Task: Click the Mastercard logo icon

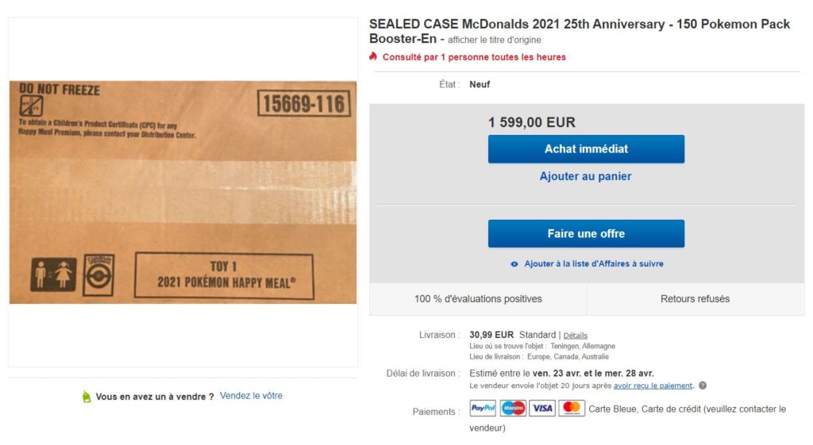Action: (x=572, y=409)
